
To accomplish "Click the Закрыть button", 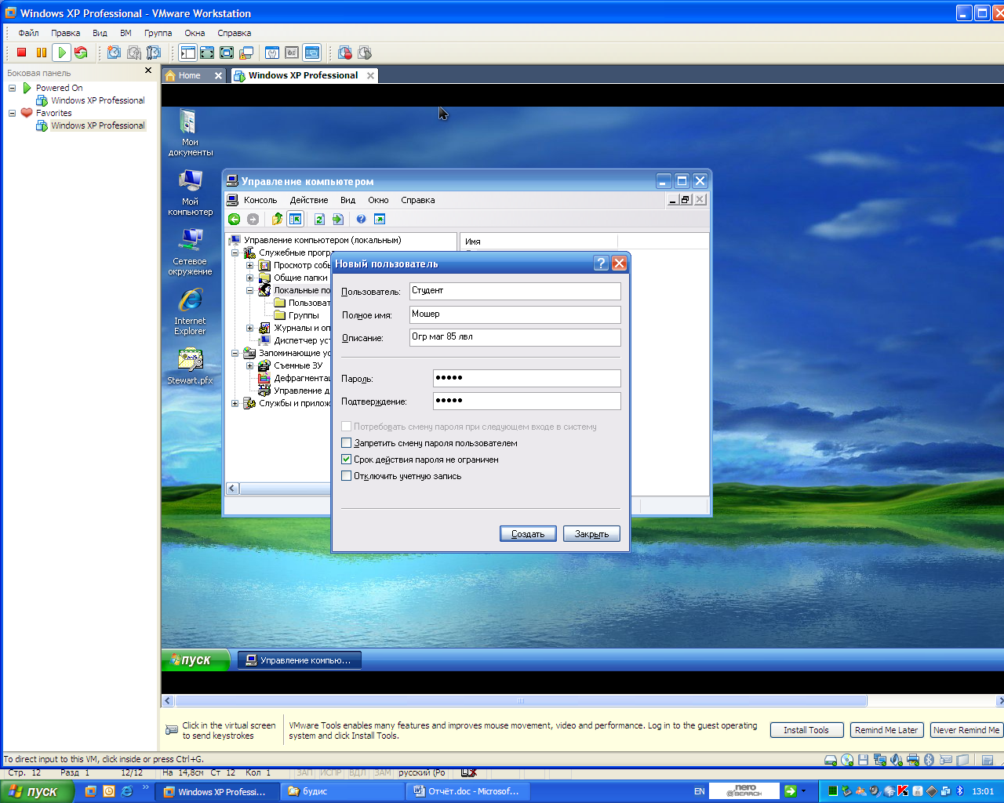I will pyautogui.click(x=591, y=534).
